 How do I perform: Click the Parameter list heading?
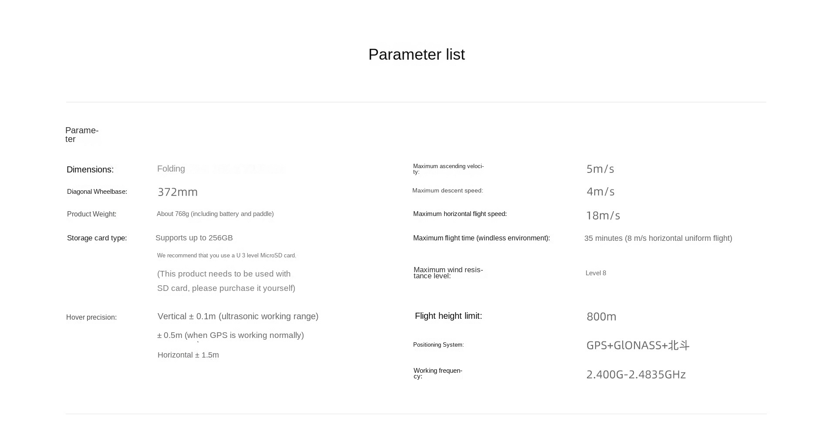[x=417, y=54]
